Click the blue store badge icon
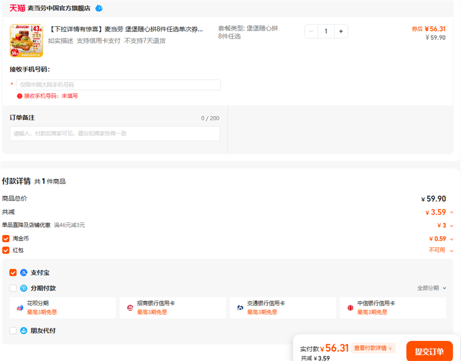461x361 pixels. [99, 8]
